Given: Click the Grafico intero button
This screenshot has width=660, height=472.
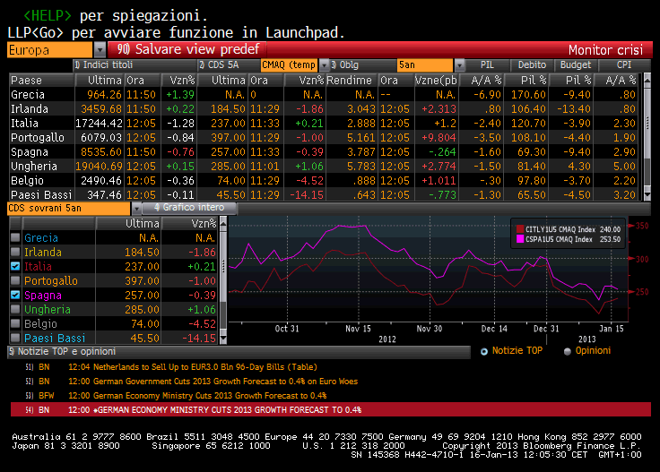Looking at the screenshot, I should [192, 208].
